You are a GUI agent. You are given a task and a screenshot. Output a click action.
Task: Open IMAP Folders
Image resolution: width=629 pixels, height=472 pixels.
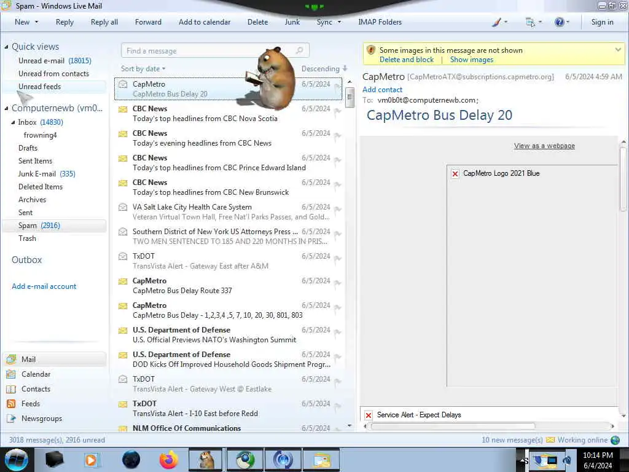380,22
